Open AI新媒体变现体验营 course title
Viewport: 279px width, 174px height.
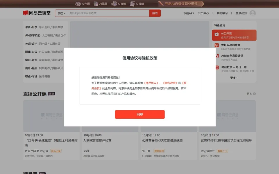[x=97, y=140]
